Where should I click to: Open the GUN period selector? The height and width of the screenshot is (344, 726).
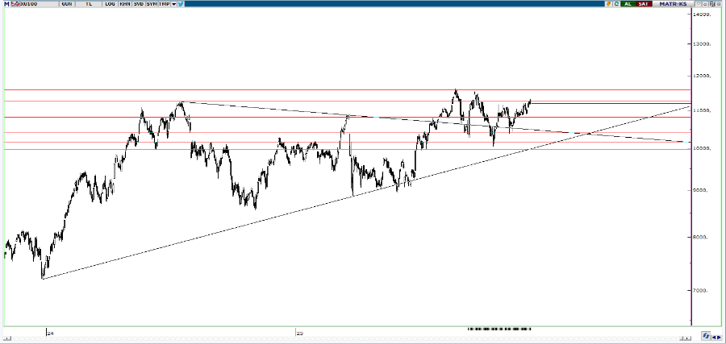tap(66, 4)
